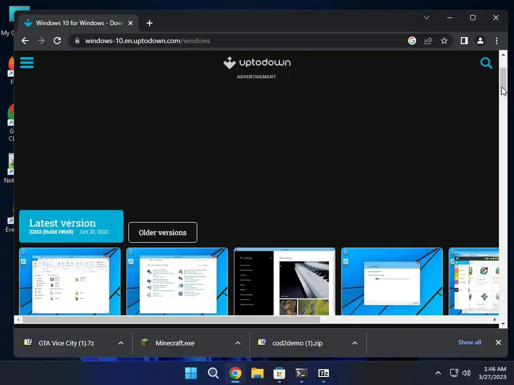
Task: Open the clock showing 1:46 AM
Action: (x=492, y=373)
